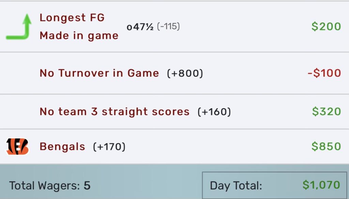
Task: Select the -$100 loss amount
Action: pos(324,73)
